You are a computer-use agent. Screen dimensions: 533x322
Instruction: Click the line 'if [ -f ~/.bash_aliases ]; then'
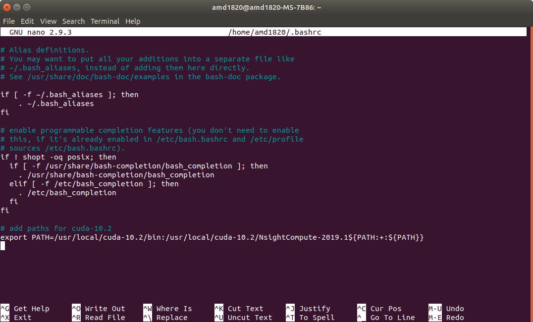(69, 95)
